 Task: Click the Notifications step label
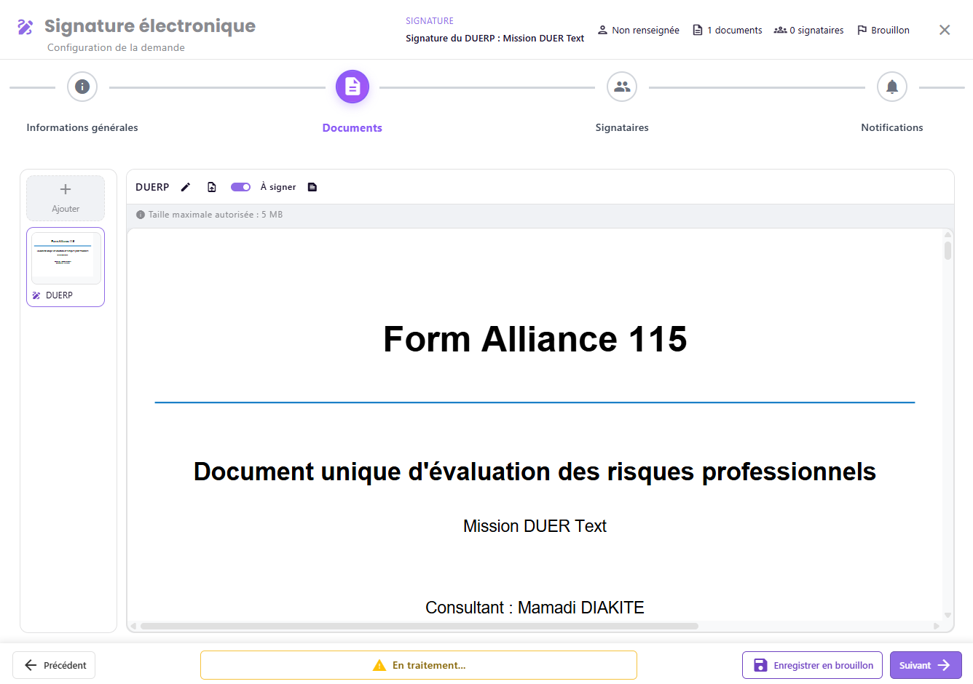(x=892, y=127)
